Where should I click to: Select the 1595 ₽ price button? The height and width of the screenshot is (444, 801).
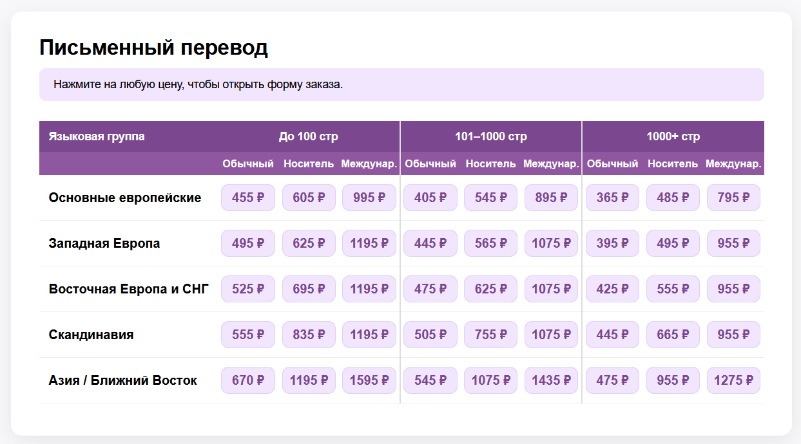(369, 380)
